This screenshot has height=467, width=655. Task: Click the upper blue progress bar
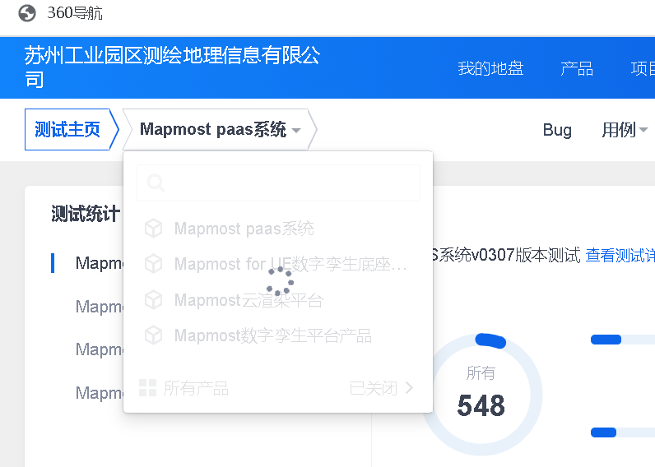pos(606,340)
